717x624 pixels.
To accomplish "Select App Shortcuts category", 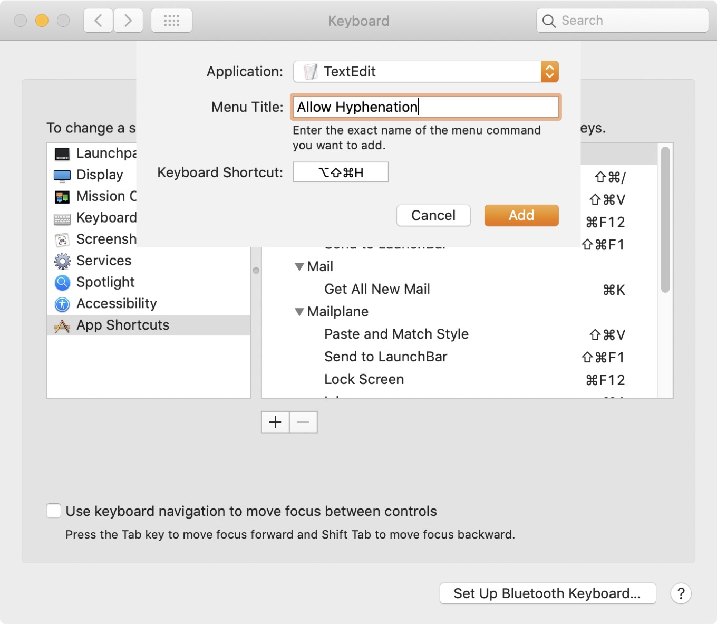I will pyautogui.click(x=149, y=325).
